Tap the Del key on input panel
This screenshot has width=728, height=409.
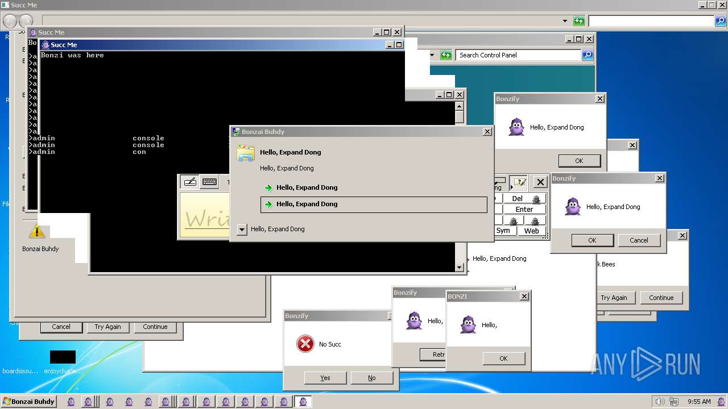point(517,199)
